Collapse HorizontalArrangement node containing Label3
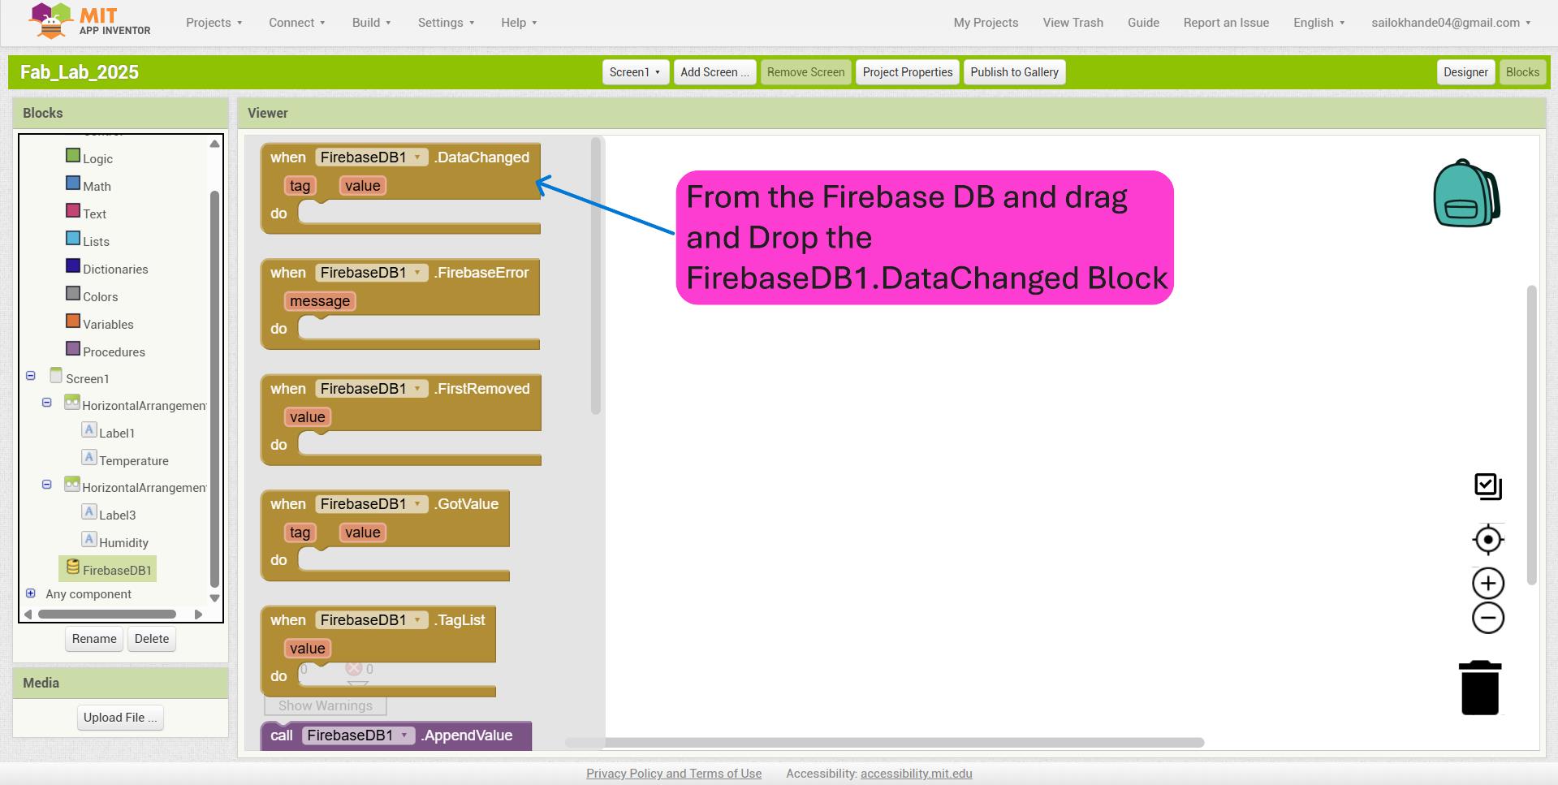 (47, 485)
